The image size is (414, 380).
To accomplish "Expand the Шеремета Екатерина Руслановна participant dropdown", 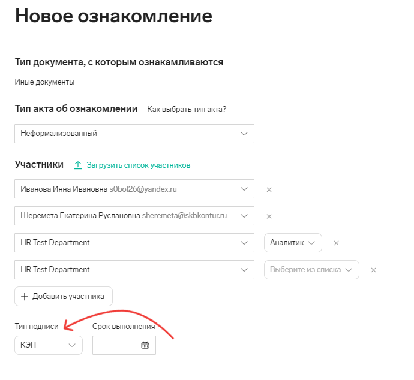I will click(134, 216).
